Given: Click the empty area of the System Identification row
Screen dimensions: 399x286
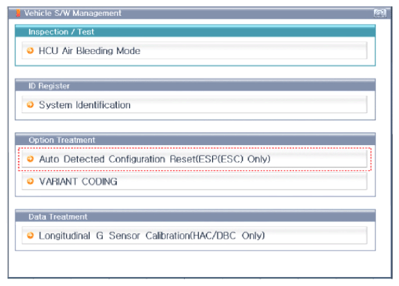Looking at the screenshot, I should [x=248, y=105].
